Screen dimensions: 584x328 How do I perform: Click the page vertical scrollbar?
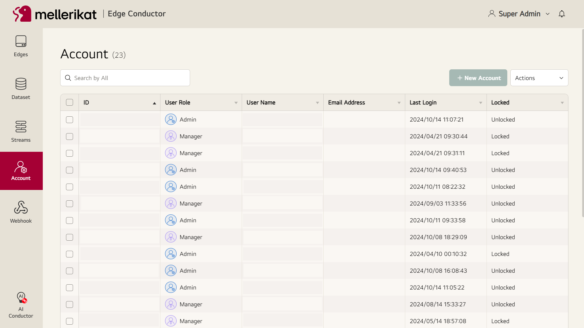pos(583,123)
